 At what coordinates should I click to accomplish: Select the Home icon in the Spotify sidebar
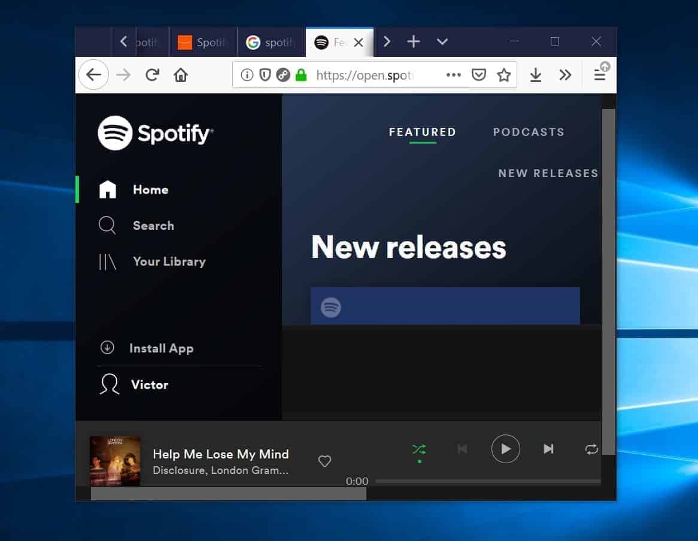(107, 189)
